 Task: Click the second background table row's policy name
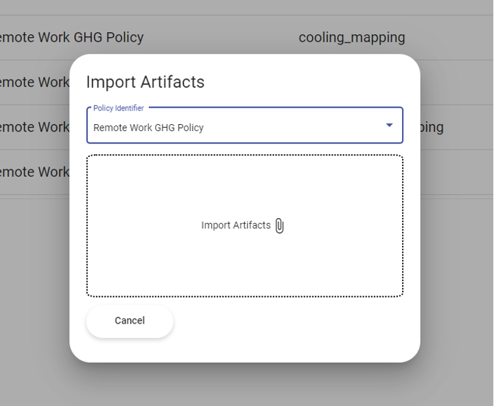(x=34, y=82)
